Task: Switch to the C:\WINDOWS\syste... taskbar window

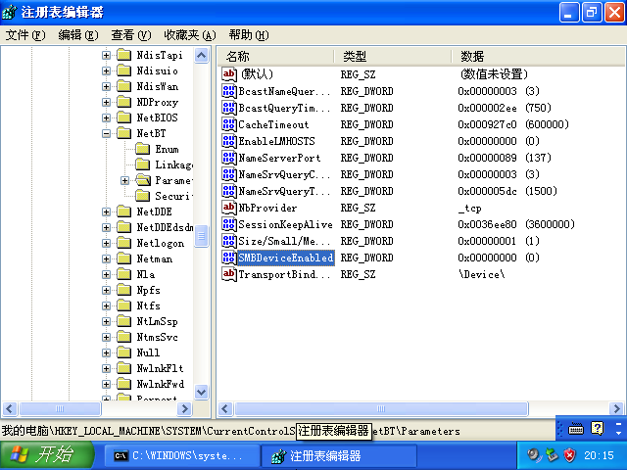Action: pyautogui.click(x=182, y=455)
